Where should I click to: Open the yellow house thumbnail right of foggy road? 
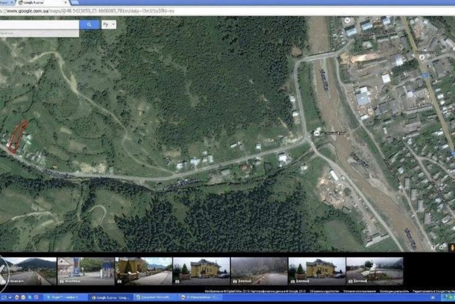click(x=317, y=271)
